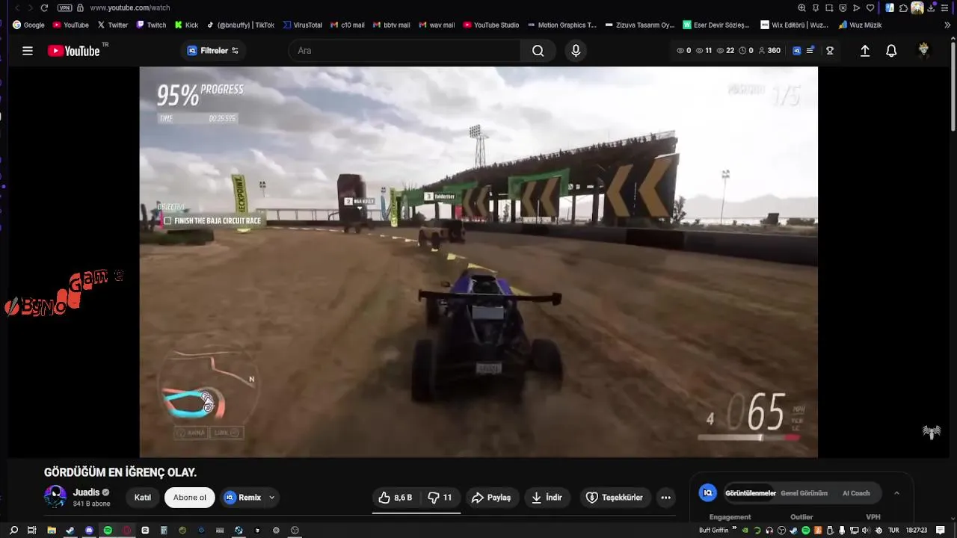This screenshot has height=538, width=957.
Task: Download the video with İndir
Action: [x=547, y=498]
